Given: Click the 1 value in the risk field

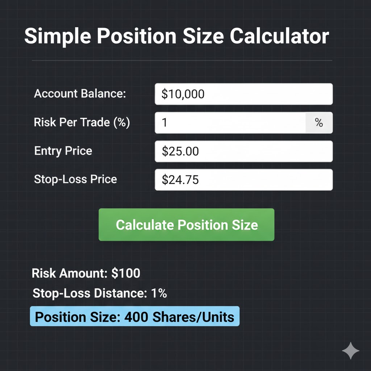Looking at the screenshot, I should pos(165,122).
